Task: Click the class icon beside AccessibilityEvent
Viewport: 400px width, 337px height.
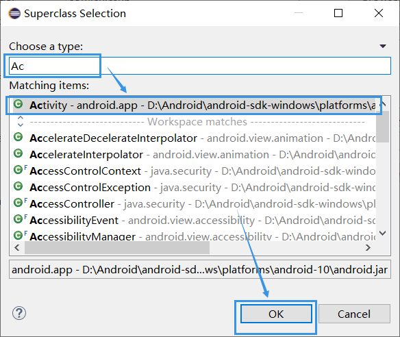Action: (x=20, y=219)
